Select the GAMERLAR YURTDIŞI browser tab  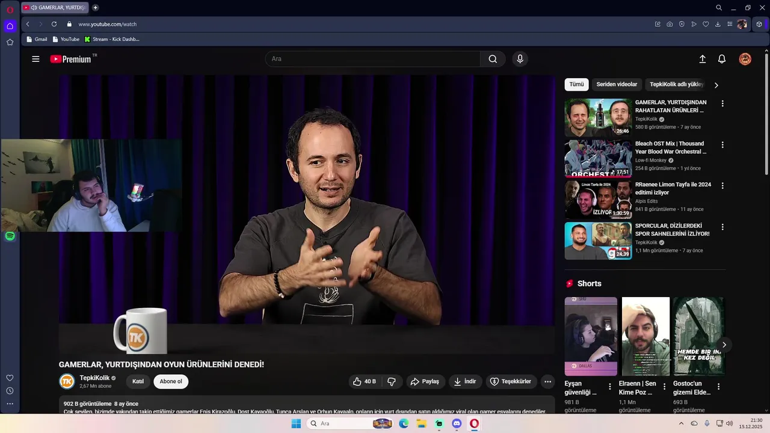tap(55, 8)
